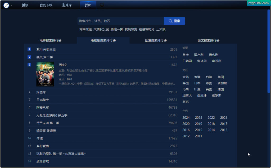Viewport: 271px width, 168px height.
Task: Click the vertical scrollbar on the right
Action: [269, 53]
